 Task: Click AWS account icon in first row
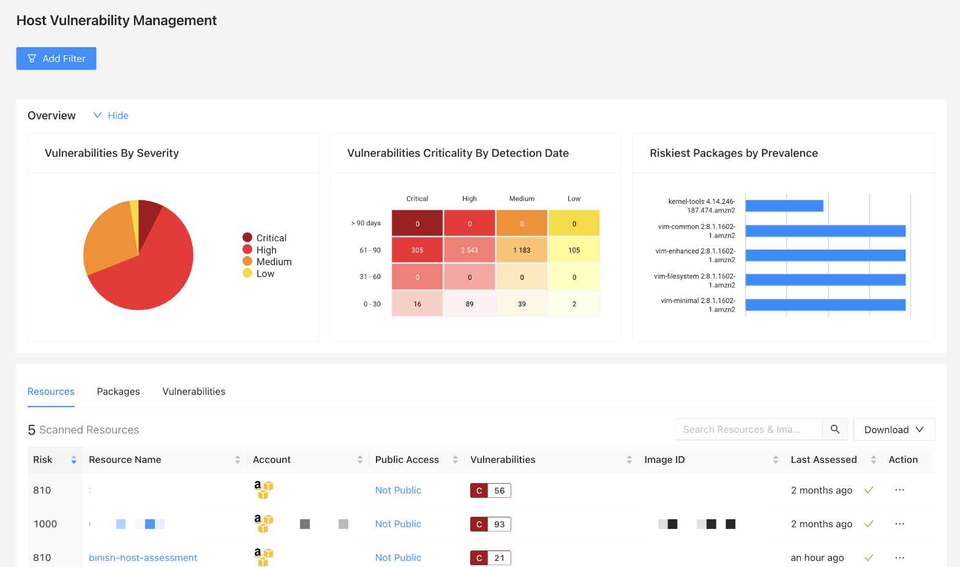pos(263,490)
